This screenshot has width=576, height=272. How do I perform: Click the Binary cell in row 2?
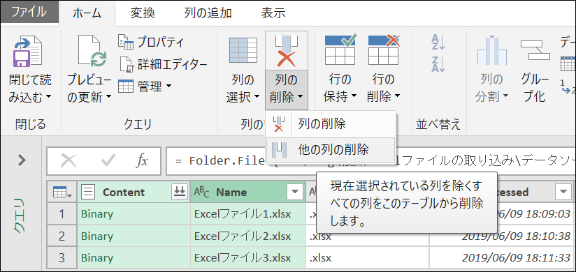coord(134,236)
